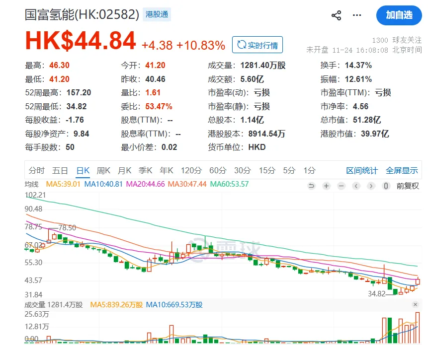
Task: Click MA10:40.81 indicator label
Action: click(103, 184)
